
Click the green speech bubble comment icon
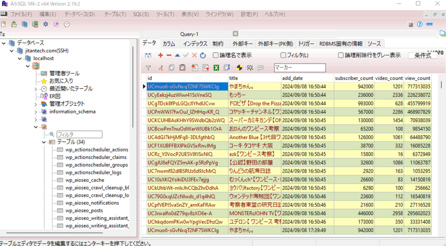tap(261, 67)
